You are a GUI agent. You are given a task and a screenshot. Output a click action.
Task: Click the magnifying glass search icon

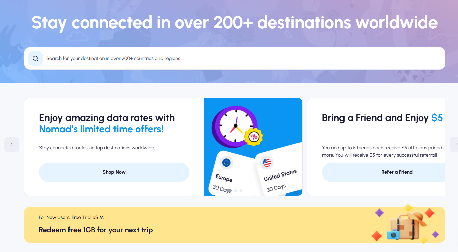point(35,58)
